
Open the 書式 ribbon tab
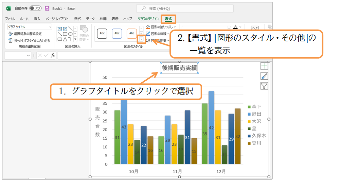[x=168, y=19]
